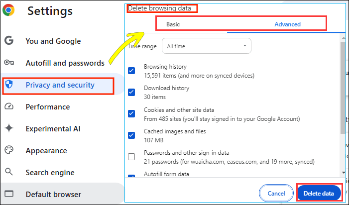349x205 pixels.
Task: Click the Appearance palette icon
Action: (x=9, y=151)
